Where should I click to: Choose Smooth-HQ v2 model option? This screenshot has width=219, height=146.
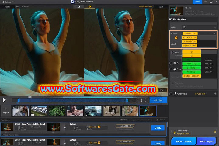[x=190, y=41]
